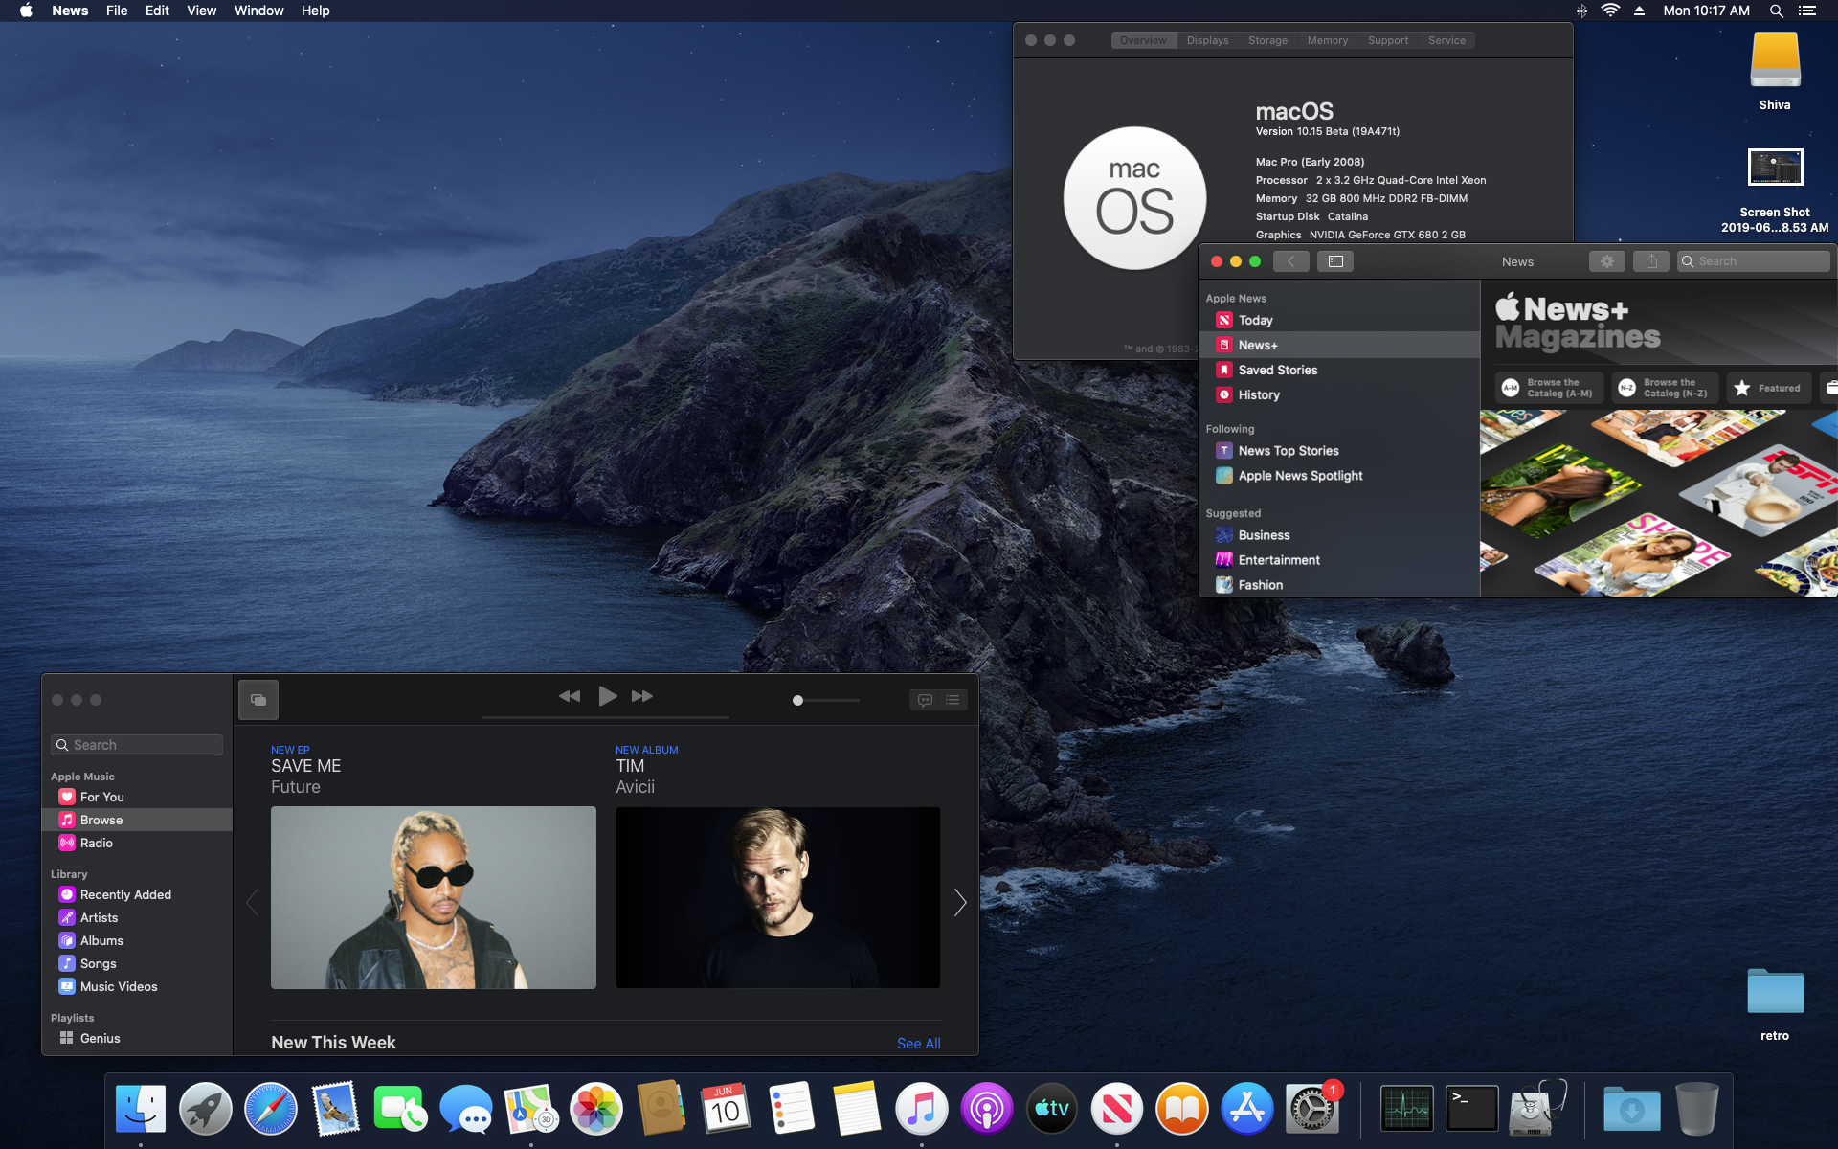The width and height of the screenshot is (1838, 1149).
Task: Open the Window menu
Action: [258, 11]
